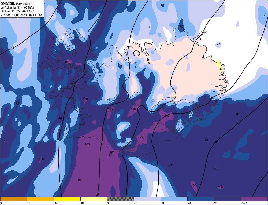Pick the light blue 80–90 legend swatch
The image size is (268, 205).
(174, 199)
